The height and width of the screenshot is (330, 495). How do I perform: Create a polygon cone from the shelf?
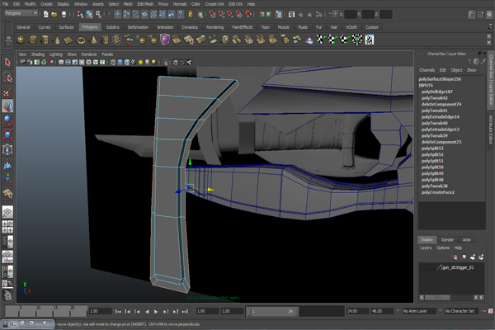click(57, 40)
